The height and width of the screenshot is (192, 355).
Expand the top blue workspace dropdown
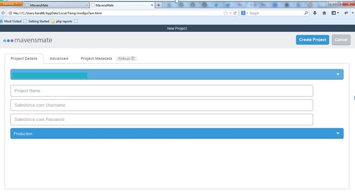pyautogui.click(x=177, y=74)
